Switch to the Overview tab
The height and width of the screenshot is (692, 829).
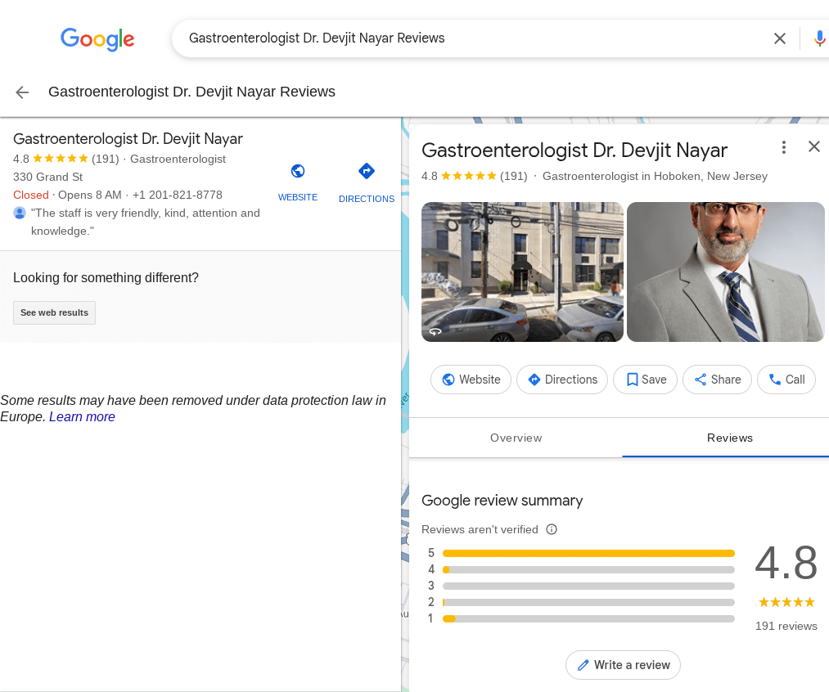(x=516, y=438)
